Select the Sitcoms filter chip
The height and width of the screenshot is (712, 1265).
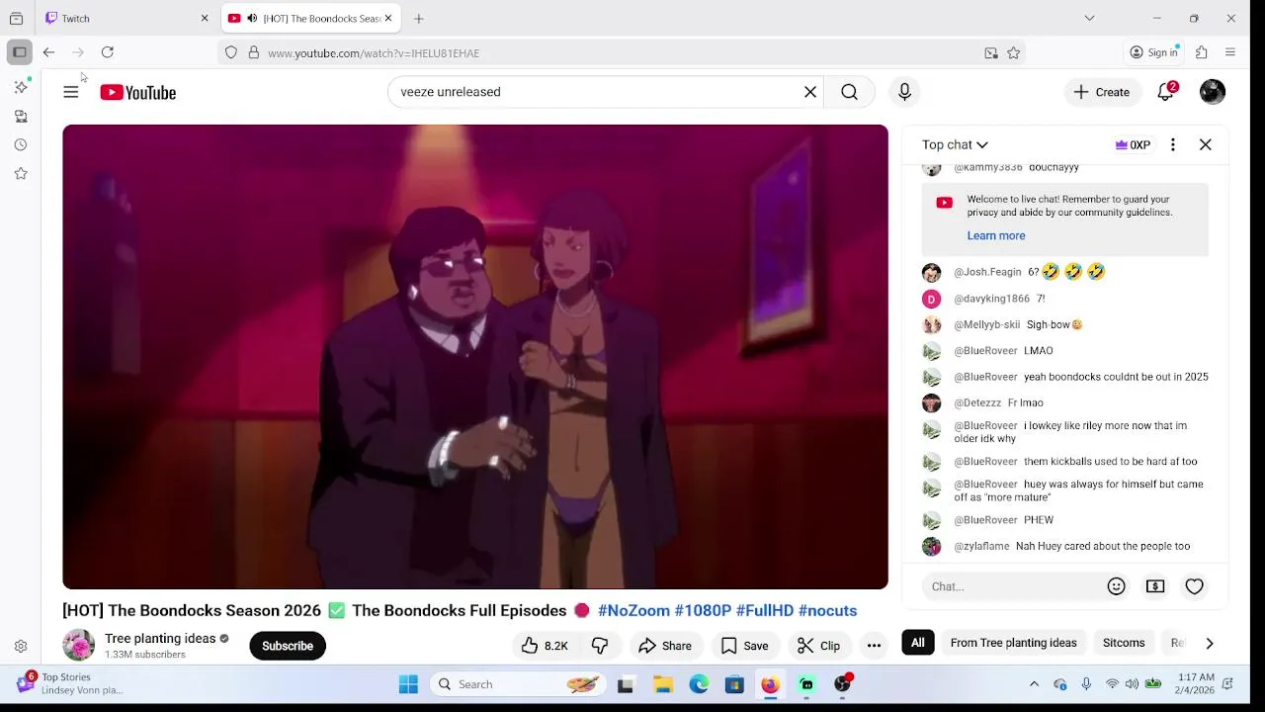click(x=1124, y=643)
